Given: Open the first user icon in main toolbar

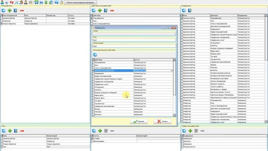Looking at the screenshot, I should [2, 3].
